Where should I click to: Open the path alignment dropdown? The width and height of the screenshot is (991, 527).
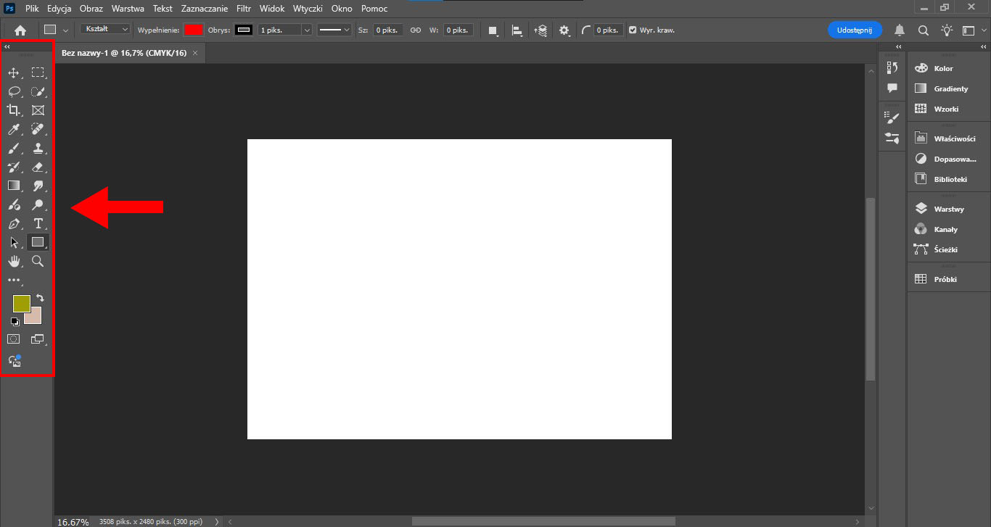pos(517,30)
